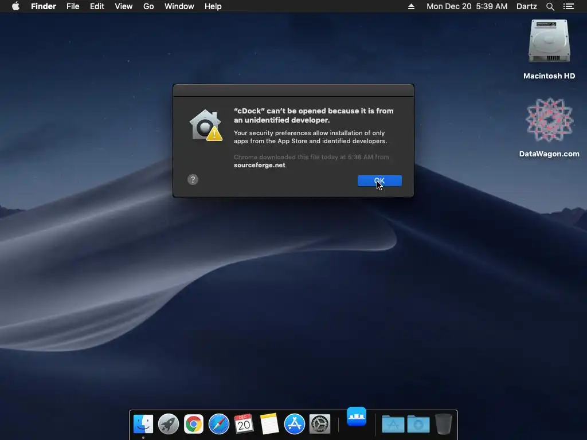Open help via the question mark button
Screen dimensions: 587x440
(x=193, y=179)
